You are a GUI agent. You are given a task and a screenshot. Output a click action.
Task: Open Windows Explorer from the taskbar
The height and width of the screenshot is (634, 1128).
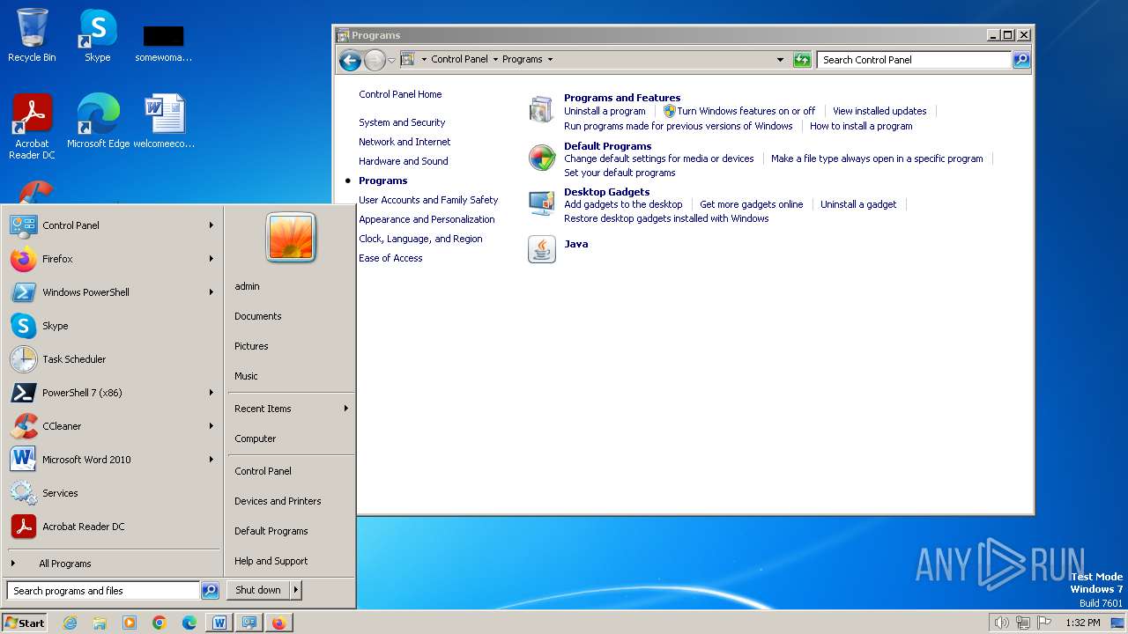[x=100, y=623]
